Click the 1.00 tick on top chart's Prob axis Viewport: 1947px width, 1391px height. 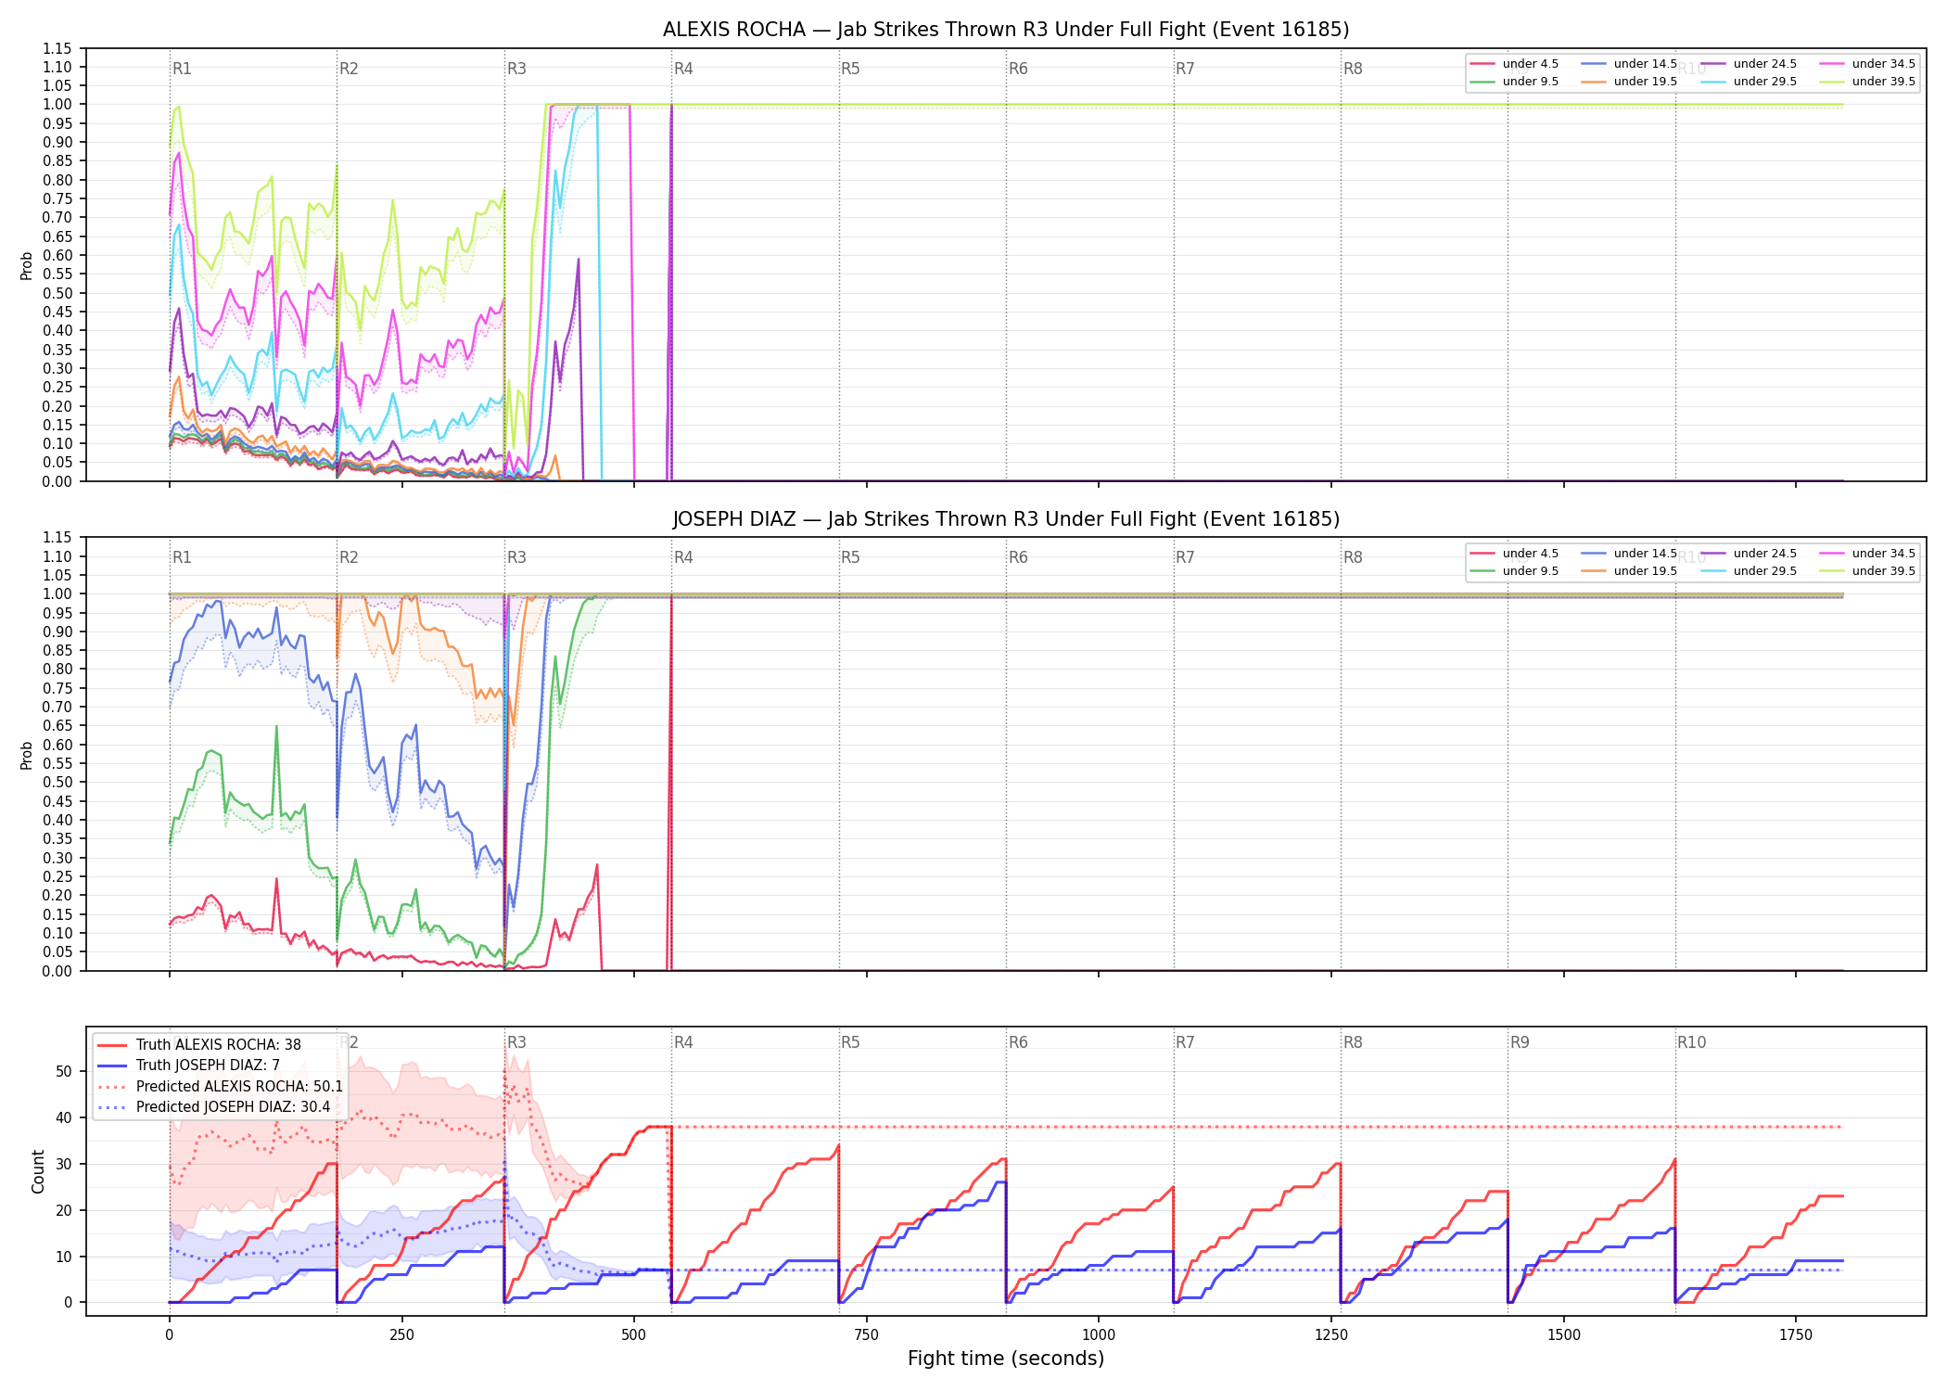coord(57,105)
